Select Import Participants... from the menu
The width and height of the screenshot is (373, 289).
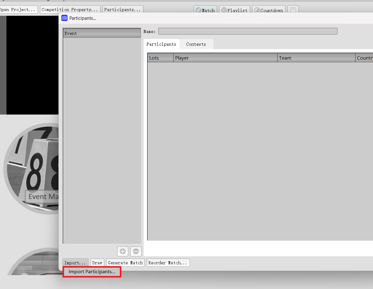(92, 272)
